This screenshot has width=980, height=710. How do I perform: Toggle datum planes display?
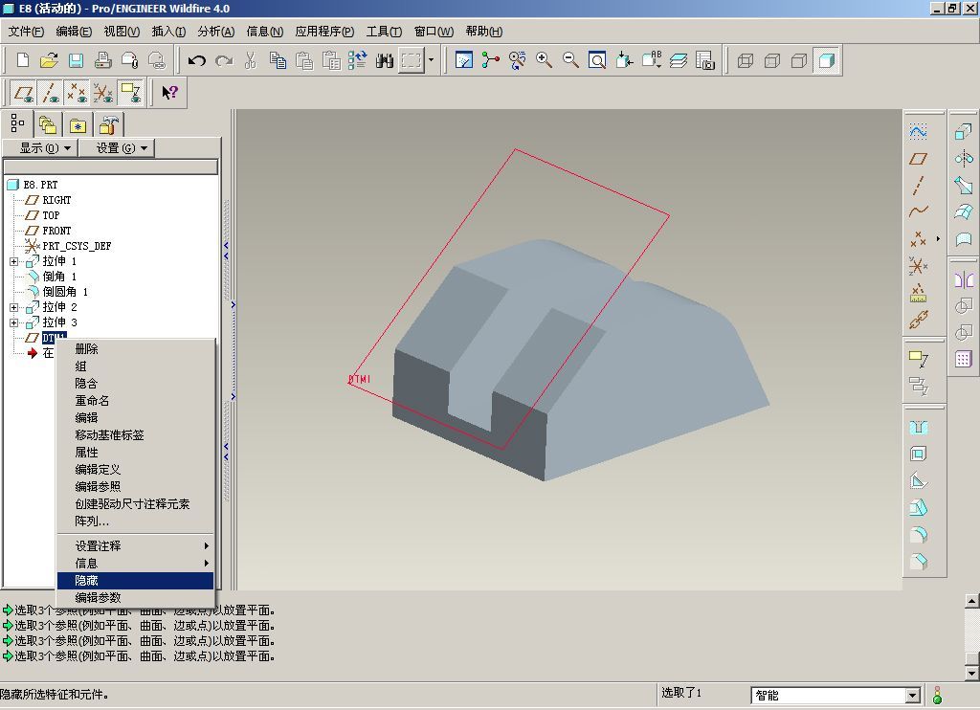coord(24,93)
